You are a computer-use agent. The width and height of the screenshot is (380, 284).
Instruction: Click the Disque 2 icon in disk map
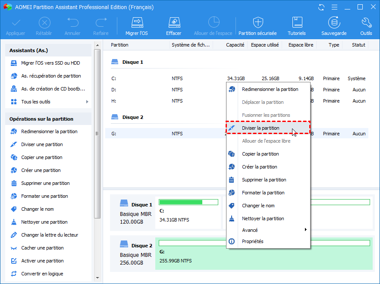click(x=124, y=246)
